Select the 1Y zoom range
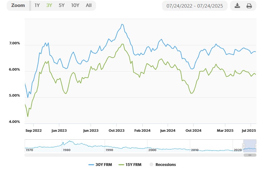The image size is (264, 172). pyautogui.click(x=37, y=5)
